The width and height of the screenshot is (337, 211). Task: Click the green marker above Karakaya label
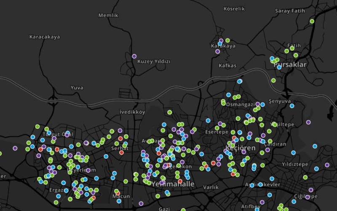pyautogui.click(x=227, y=41)
